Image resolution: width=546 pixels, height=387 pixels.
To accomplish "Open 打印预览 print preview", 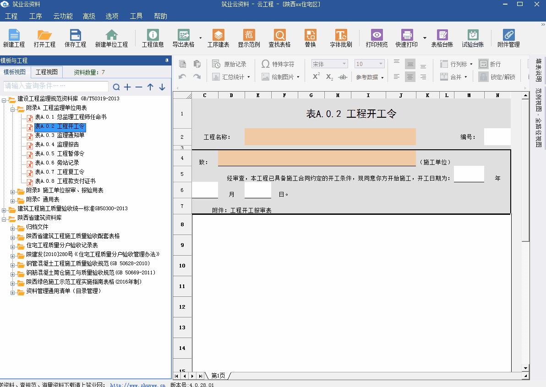I will pos(376,38).
